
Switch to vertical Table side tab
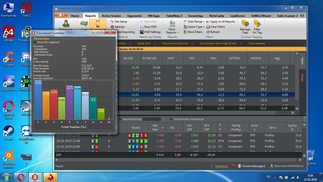pyautogui.click(x=302, y=61)
